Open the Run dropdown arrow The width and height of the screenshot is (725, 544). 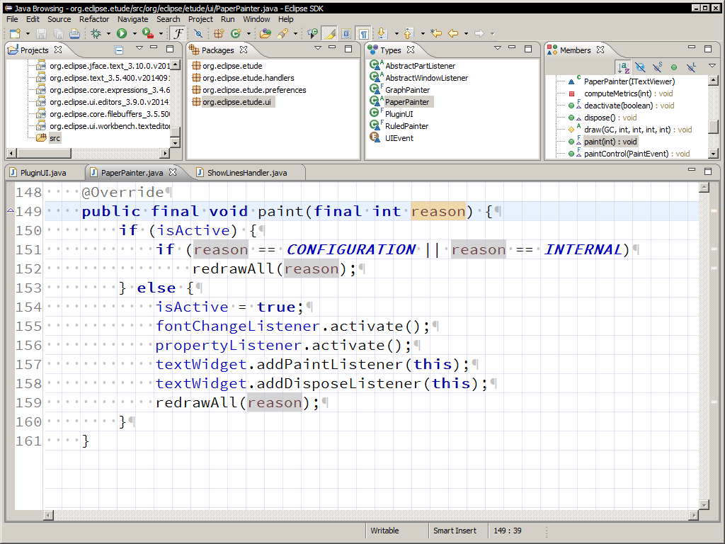[135, 34]
